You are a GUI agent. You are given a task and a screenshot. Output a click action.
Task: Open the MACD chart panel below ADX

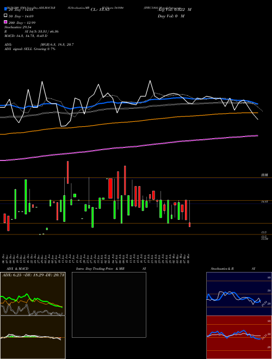(33, 337)
